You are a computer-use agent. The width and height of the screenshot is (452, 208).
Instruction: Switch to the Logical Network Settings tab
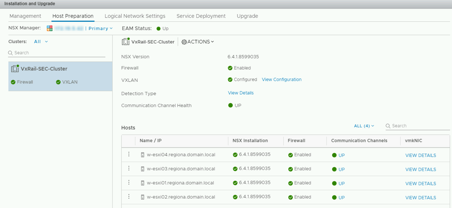point(135,16)
